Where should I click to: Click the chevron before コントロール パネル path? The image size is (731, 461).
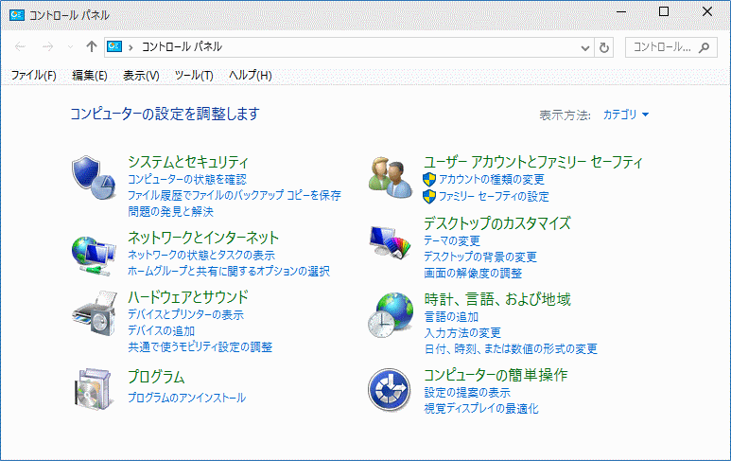131,47
